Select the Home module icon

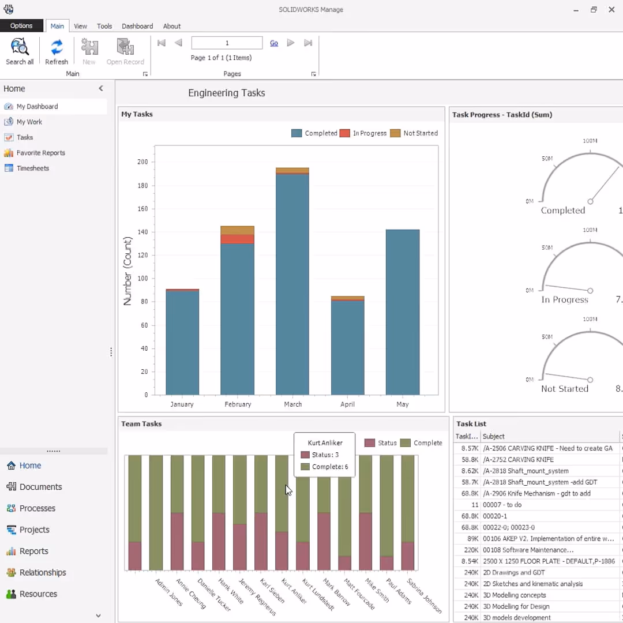pyautogui.click(x=11, y=466)
